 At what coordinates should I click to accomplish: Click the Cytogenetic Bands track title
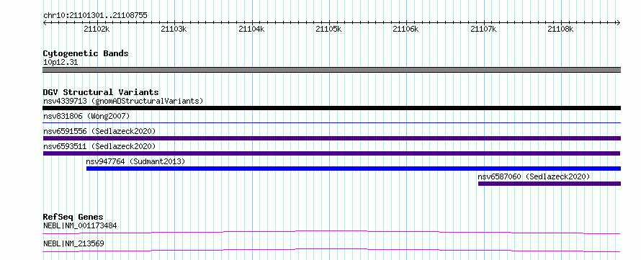(86, 53)
